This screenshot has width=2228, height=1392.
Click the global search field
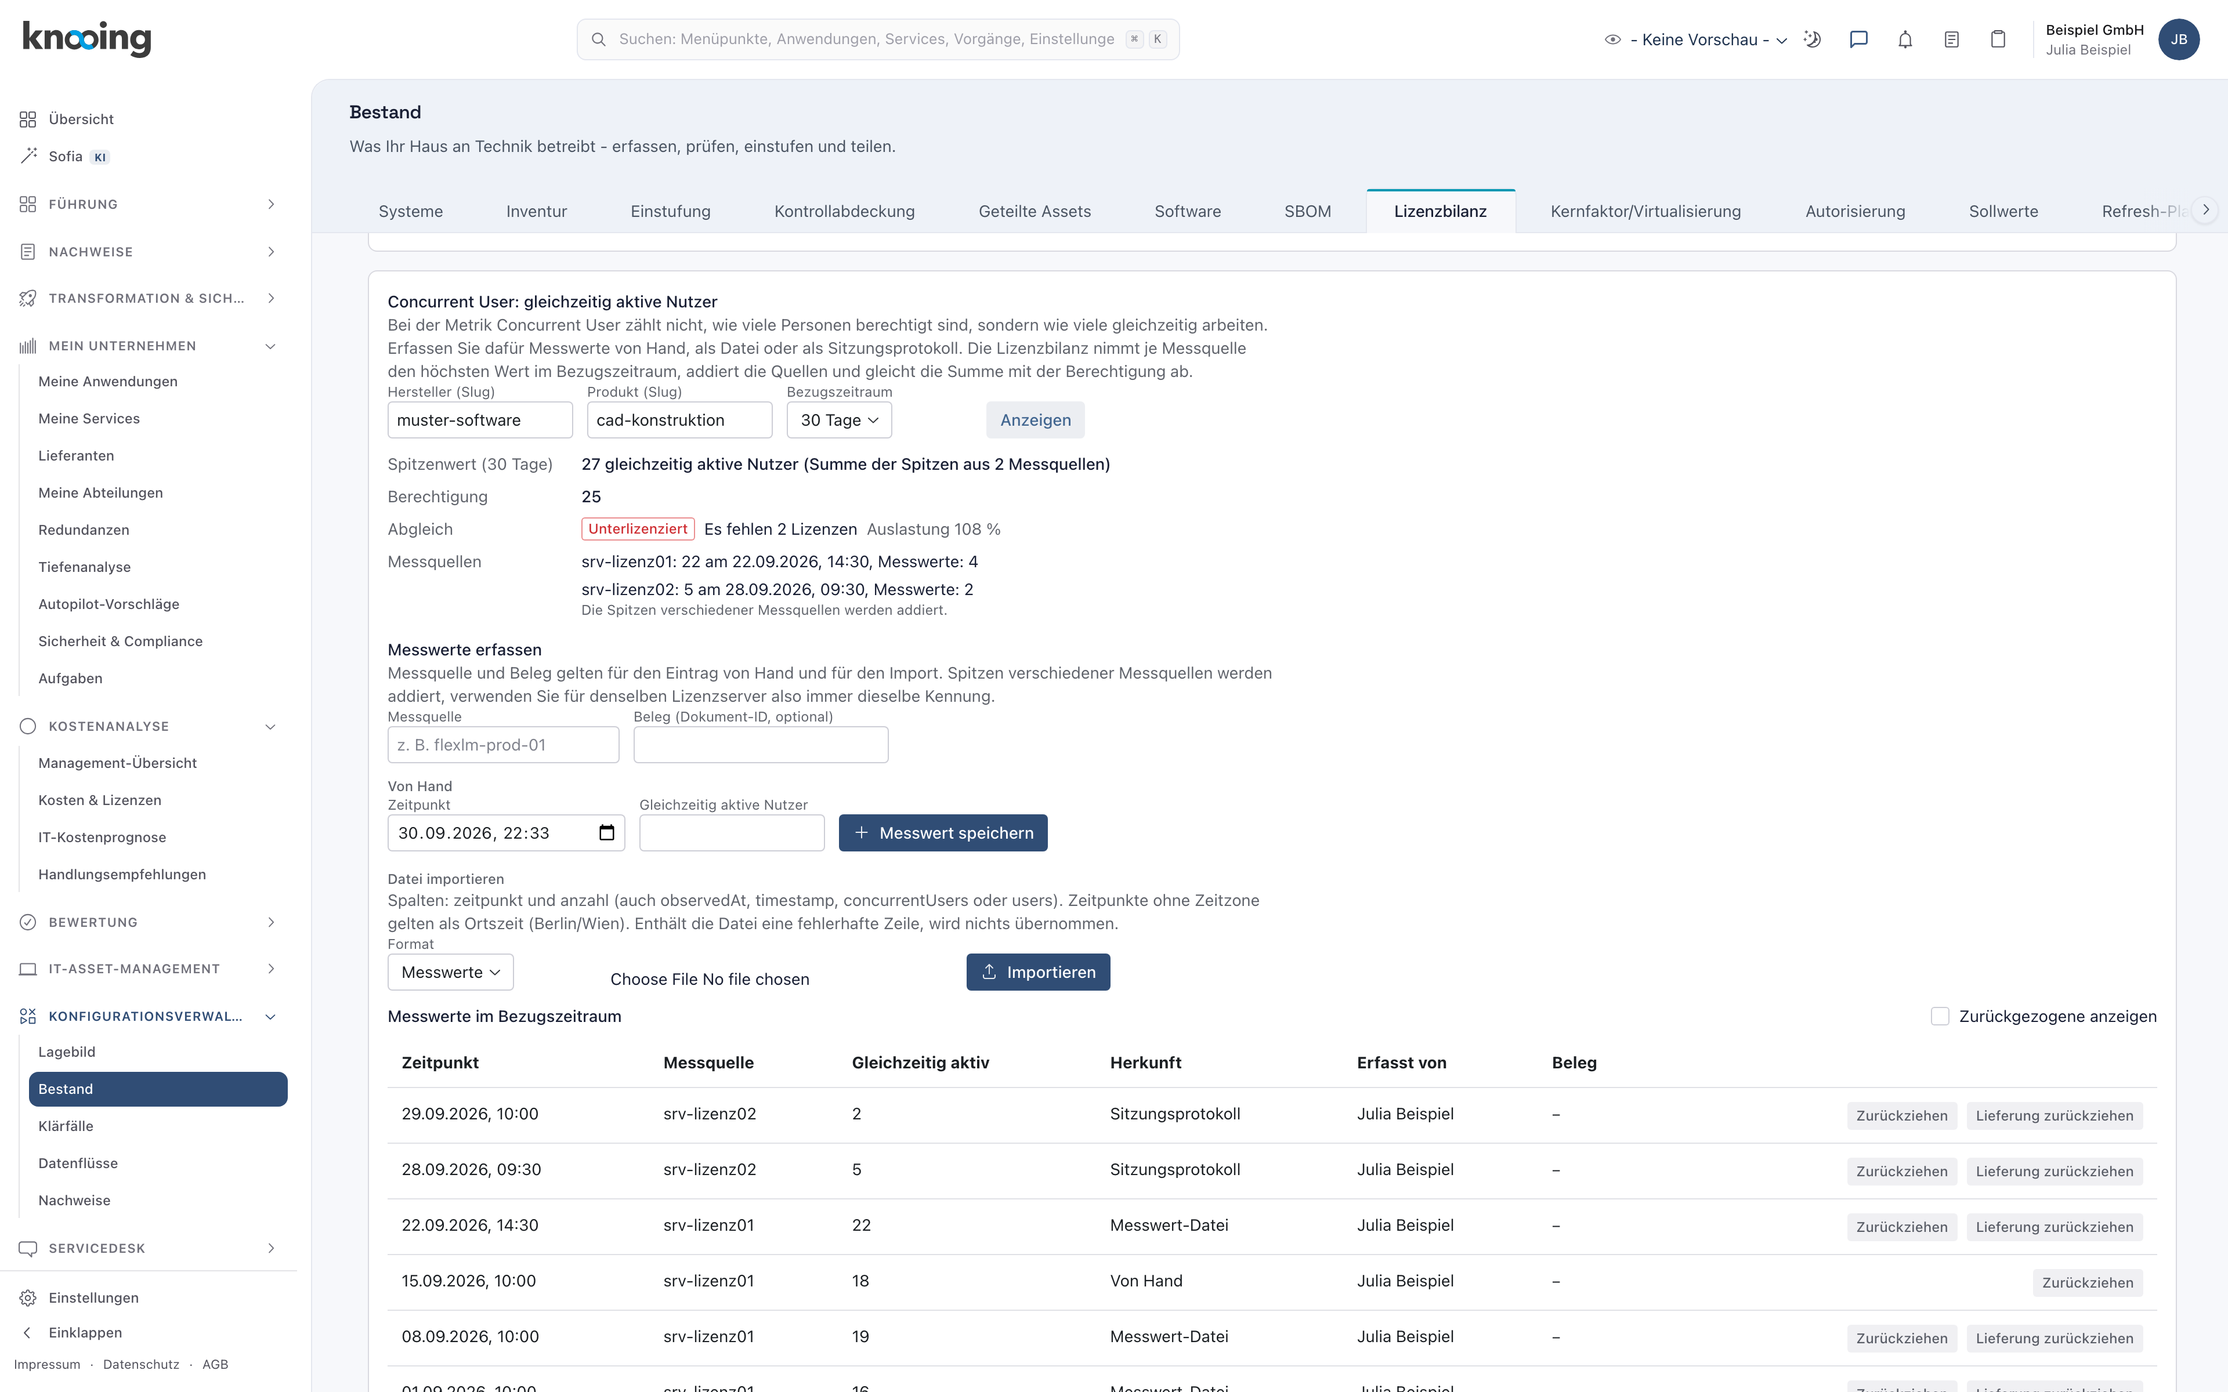click(877, 39)
